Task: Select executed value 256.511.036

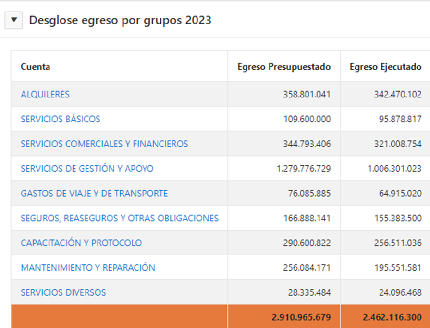Action: coord(398,243)
